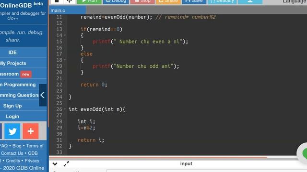Image resolution: width=307 pixels, height=172 pixels.
Task: Save the code with Save button
Action: 194,1
